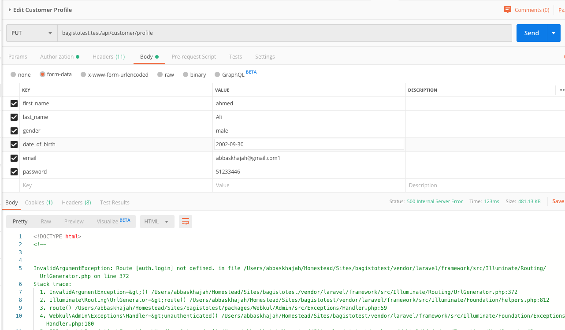Select the Preview response view
Viewport: 565px width, 330px height.
coord(74,221)
